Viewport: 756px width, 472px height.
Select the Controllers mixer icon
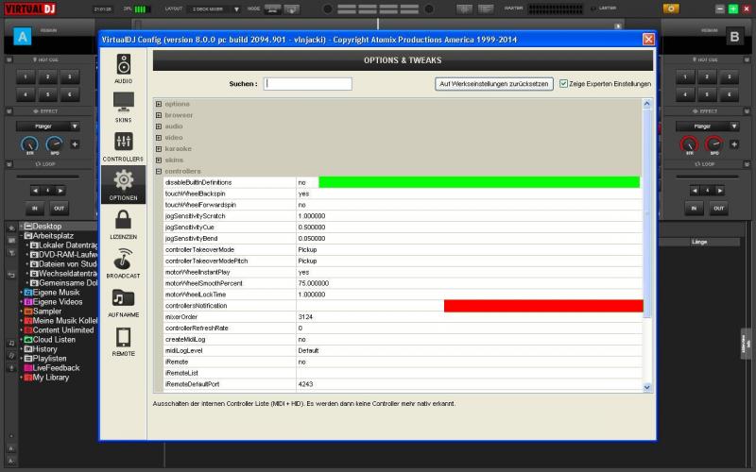124,142
